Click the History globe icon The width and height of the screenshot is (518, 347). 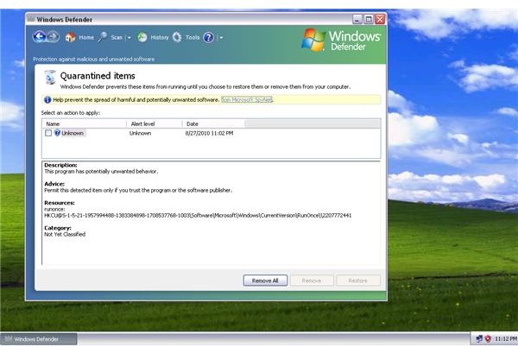point(142,37)
